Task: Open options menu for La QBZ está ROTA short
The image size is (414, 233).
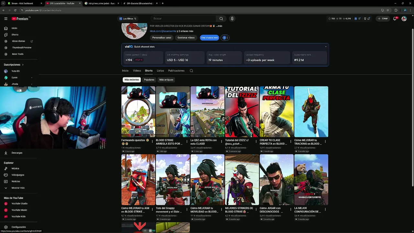Action: pyautogui.click(x=222, y=141)
